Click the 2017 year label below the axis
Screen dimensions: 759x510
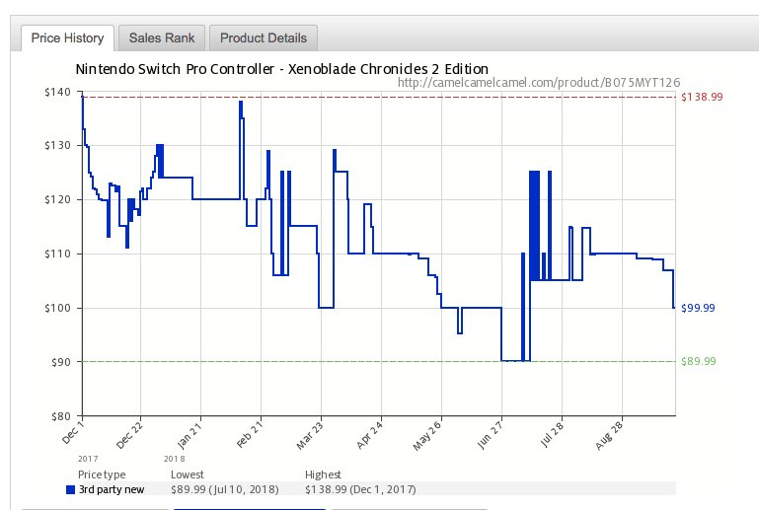tap(88, 459)
